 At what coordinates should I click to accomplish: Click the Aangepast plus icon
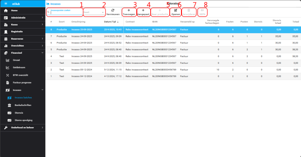coord(143,10)
